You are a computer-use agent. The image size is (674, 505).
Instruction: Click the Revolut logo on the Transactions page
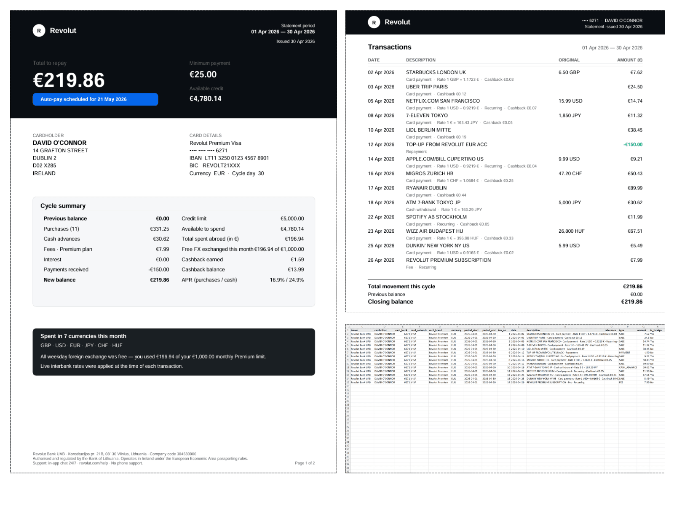[389, 22]
